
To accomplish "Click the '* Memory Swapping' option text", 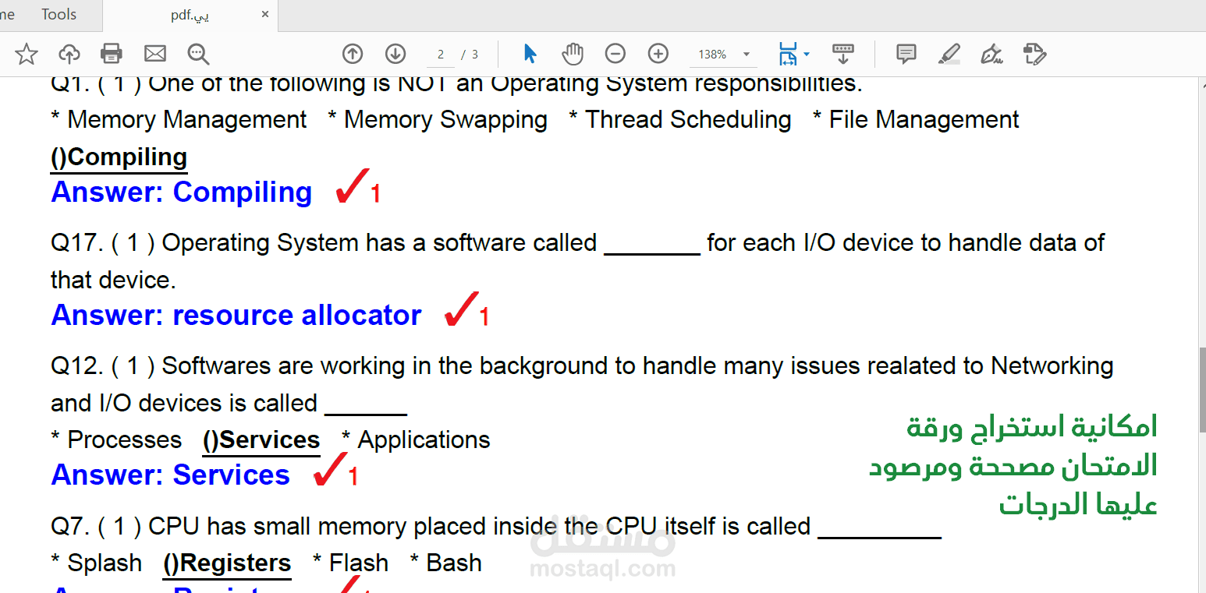I will coord(438,120).
